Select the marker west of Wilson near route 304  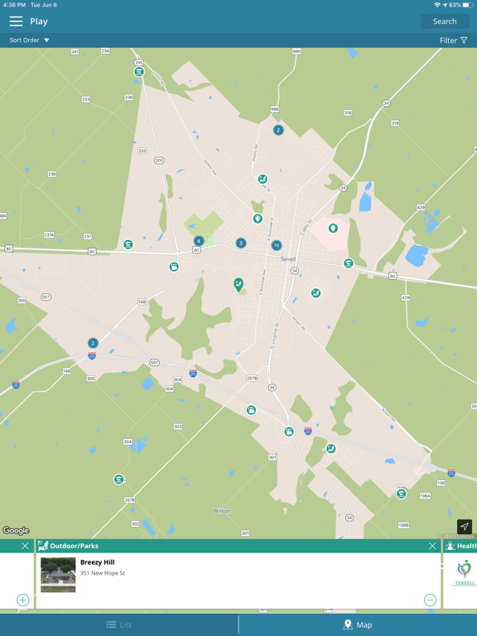[118, 479]
